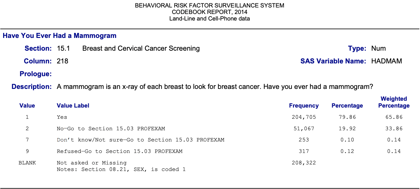The height and width of the screenshot is (189, 420).
Task: Click the "Notes: Section 08.21, SEX" note
Action: 121,169
